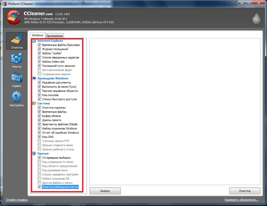The height and width of the screenshot is (206, 267).
Task: Click the pear icon in the header
Action: pos(256,18)
